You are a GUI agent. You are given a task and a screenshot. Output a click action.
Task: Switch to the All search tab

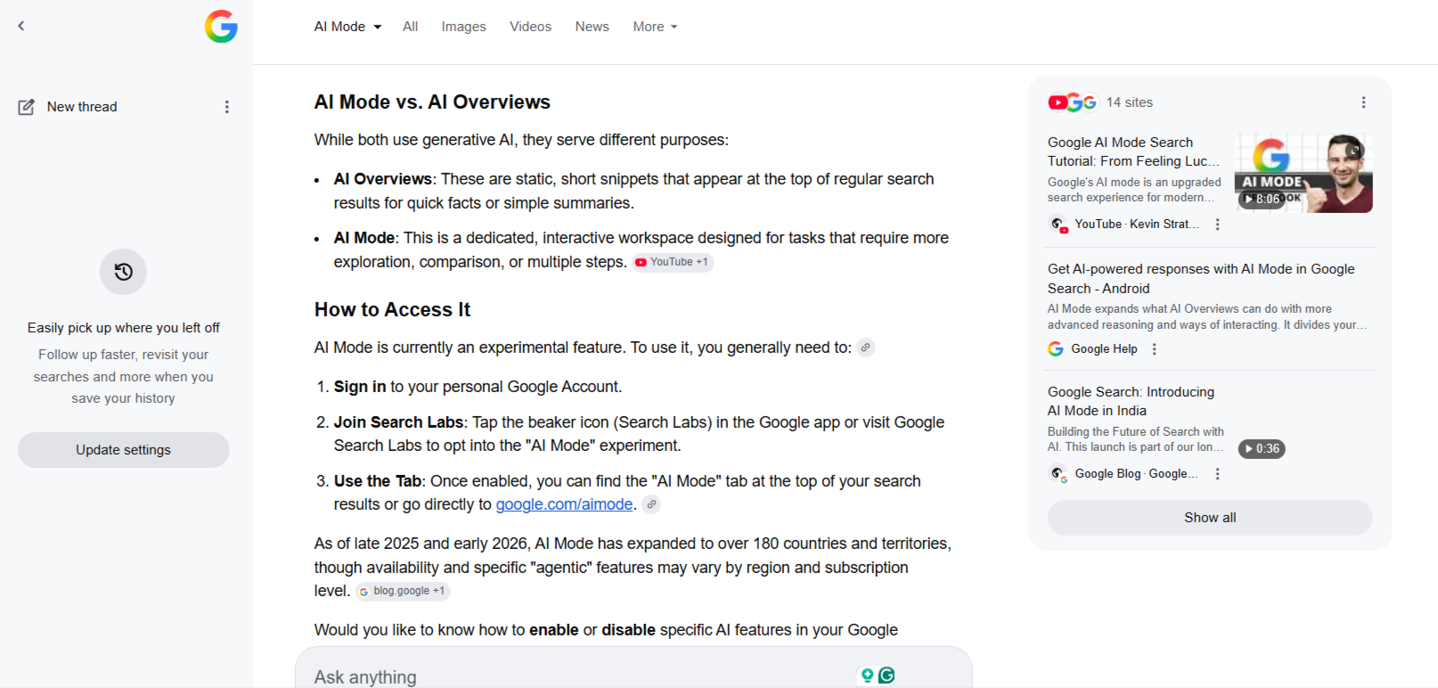410,27
